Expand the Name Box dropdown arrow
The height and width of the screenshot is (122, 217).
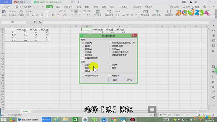tap(25, 22)
